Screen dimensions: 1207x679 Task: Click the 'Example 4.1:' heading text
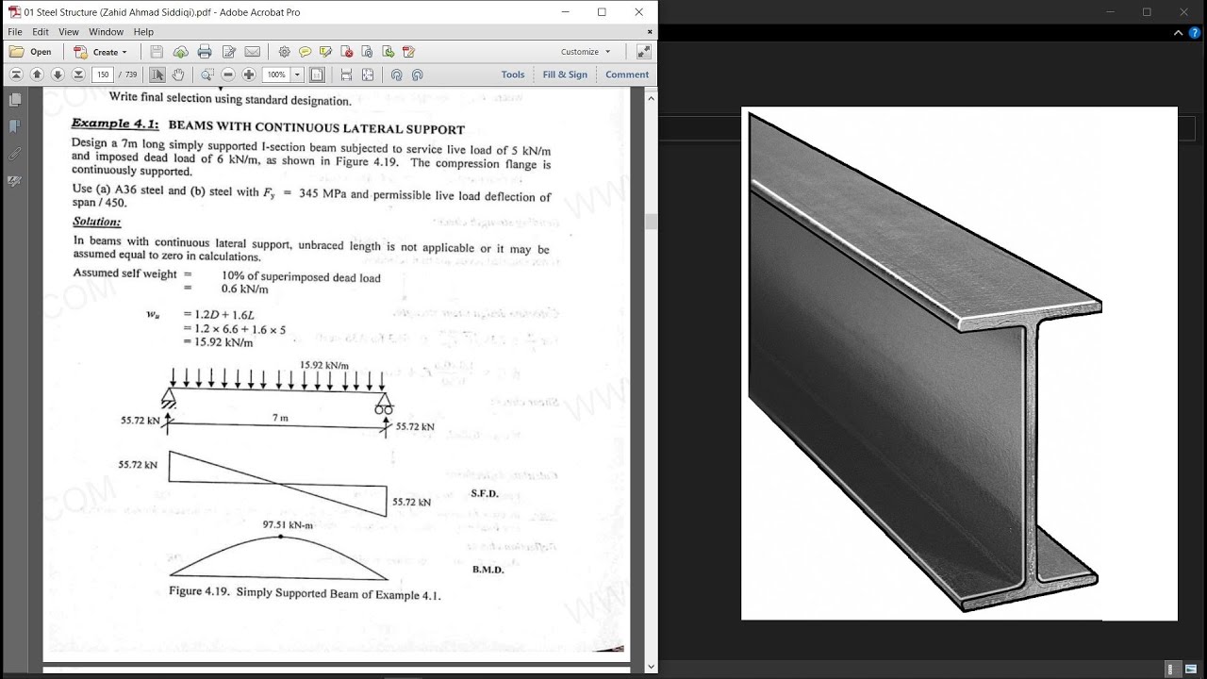coord(115,124)
